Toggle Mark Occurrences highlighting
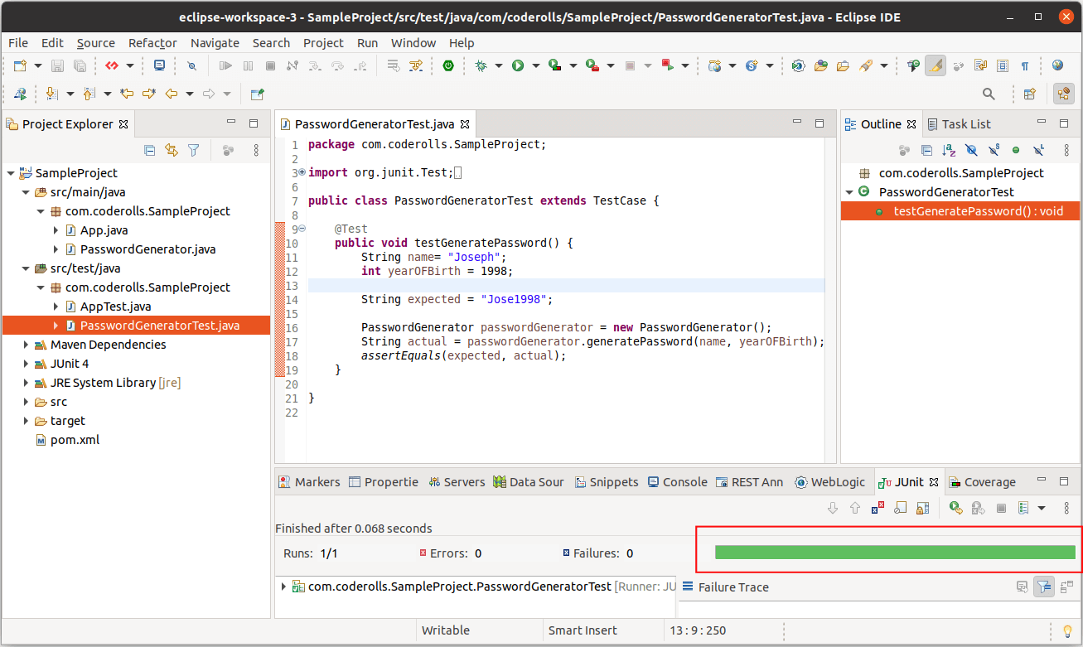This screenshot has height=647, width=1083. [935, 65]
